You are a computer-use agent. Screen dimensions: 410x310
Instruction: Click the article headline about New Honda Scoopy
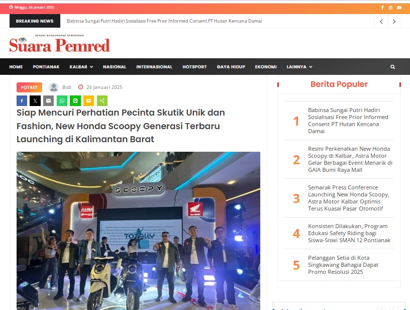[x=121, y=126]
